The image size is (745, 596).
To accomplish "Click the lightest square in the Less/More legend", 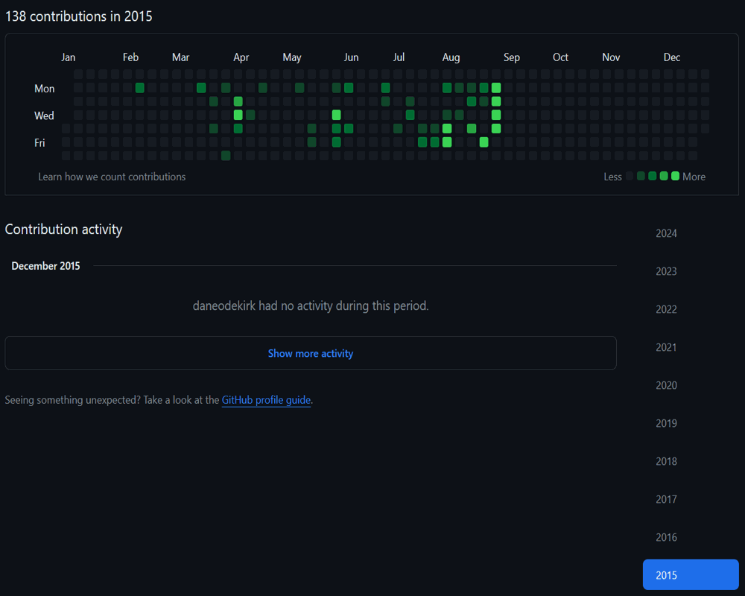I will coord(630,177).
